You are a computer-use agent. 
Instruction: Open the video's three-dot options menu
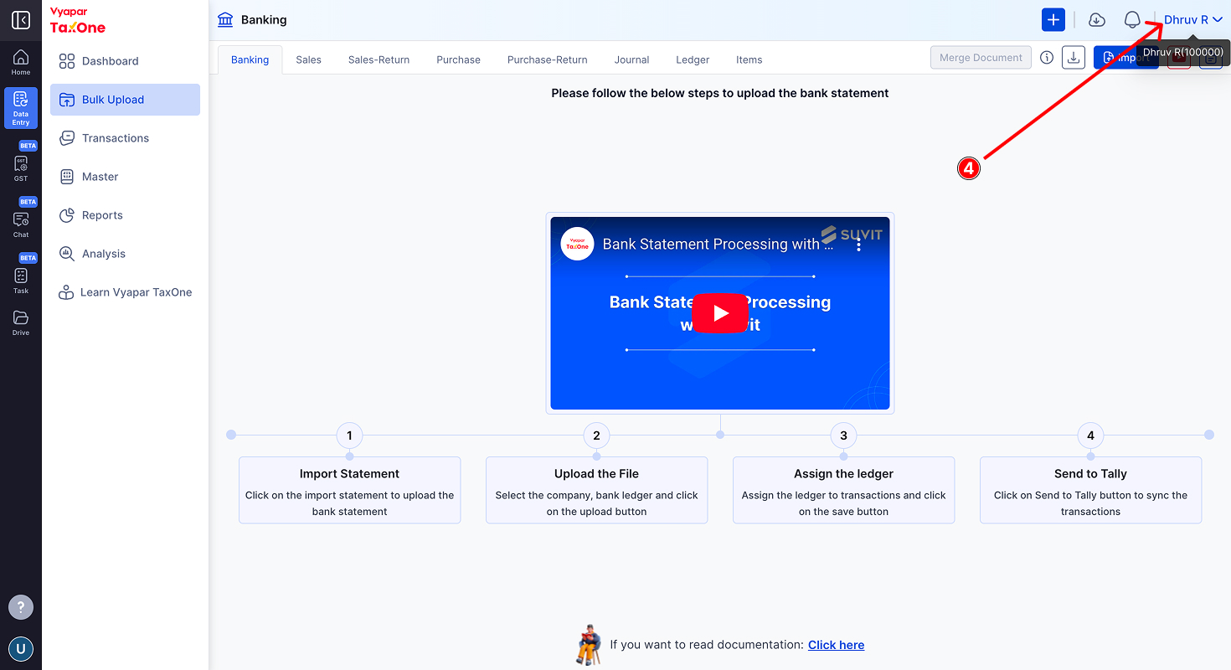pos(858,245)
